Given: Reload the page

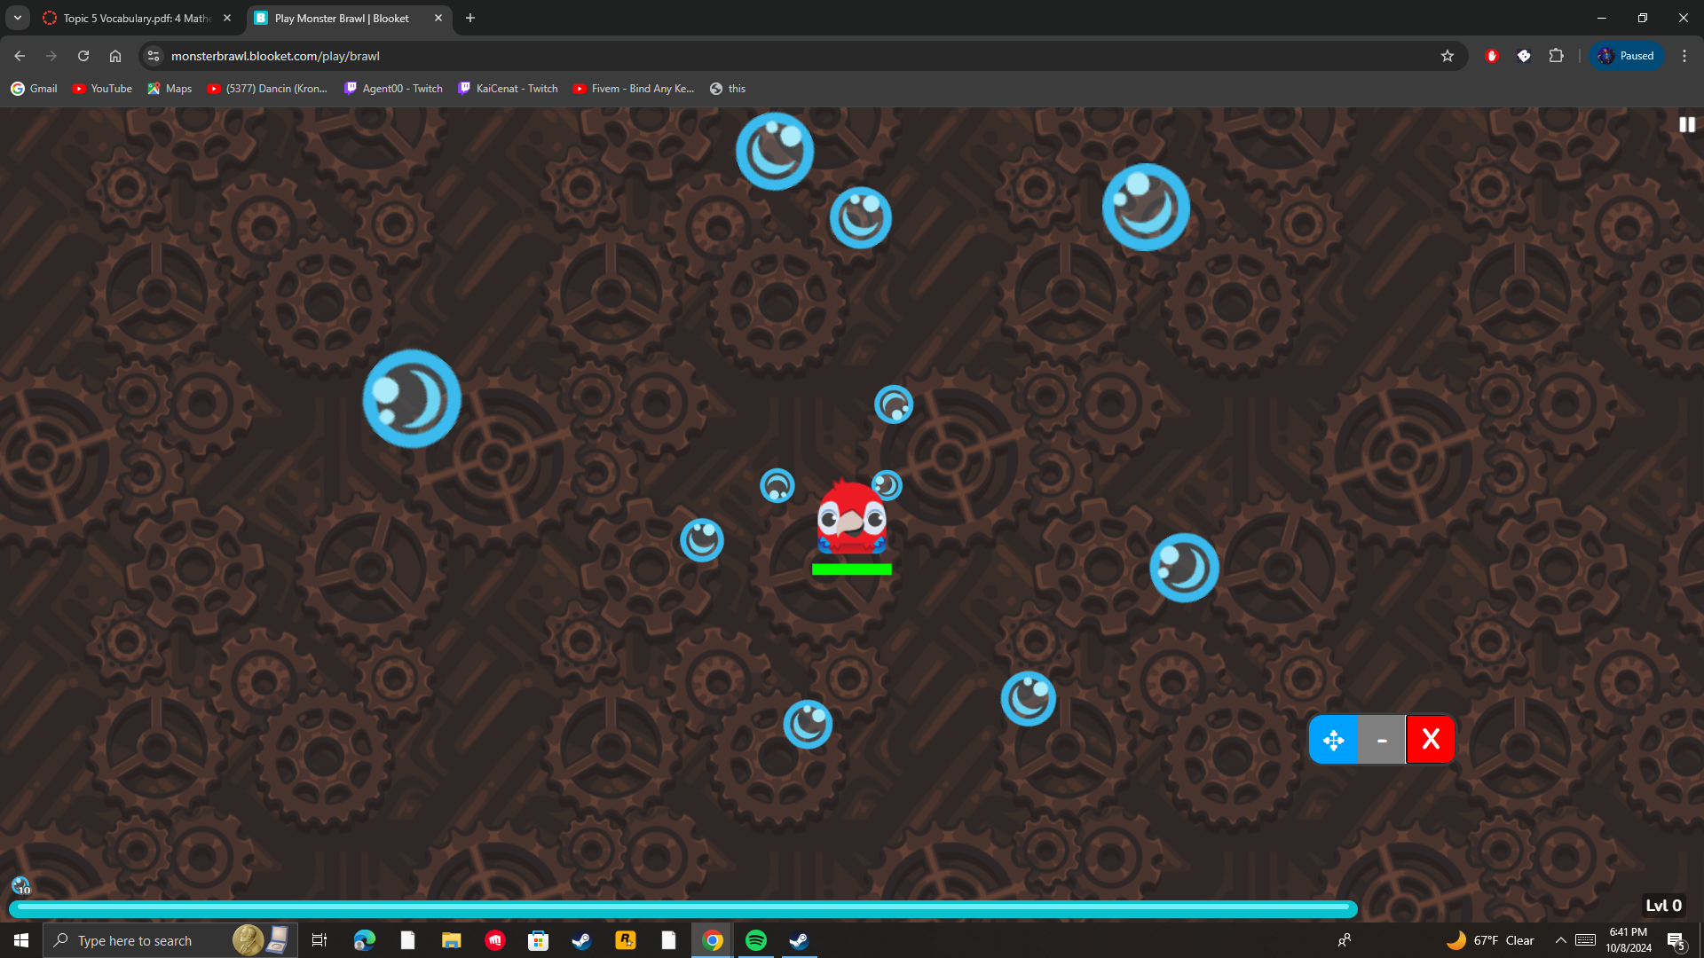Looking at the screenshot, I should [83, 56].
